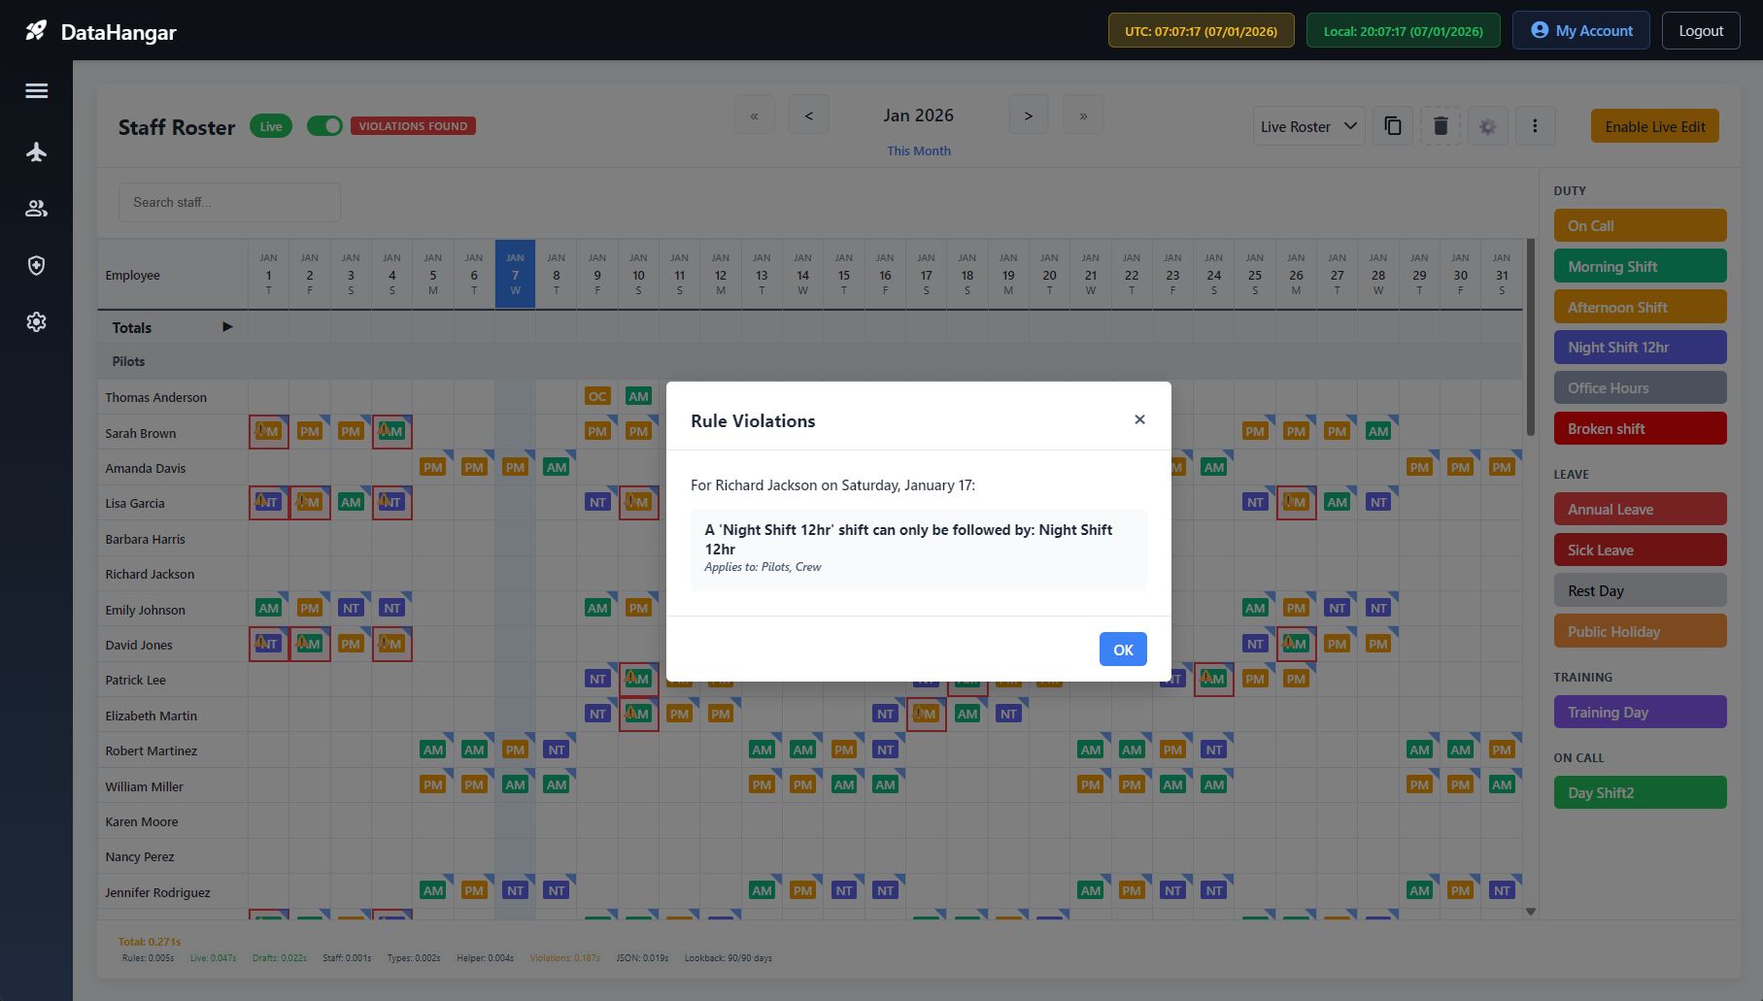Go to the next month arrow
1763x1001 pixels.
(x=1028, y=116)
